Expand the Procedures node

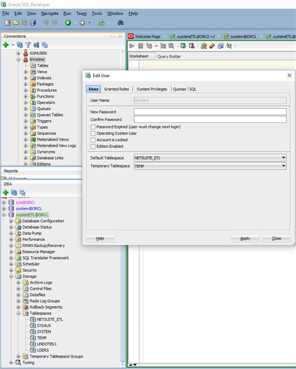pos(26,90)
